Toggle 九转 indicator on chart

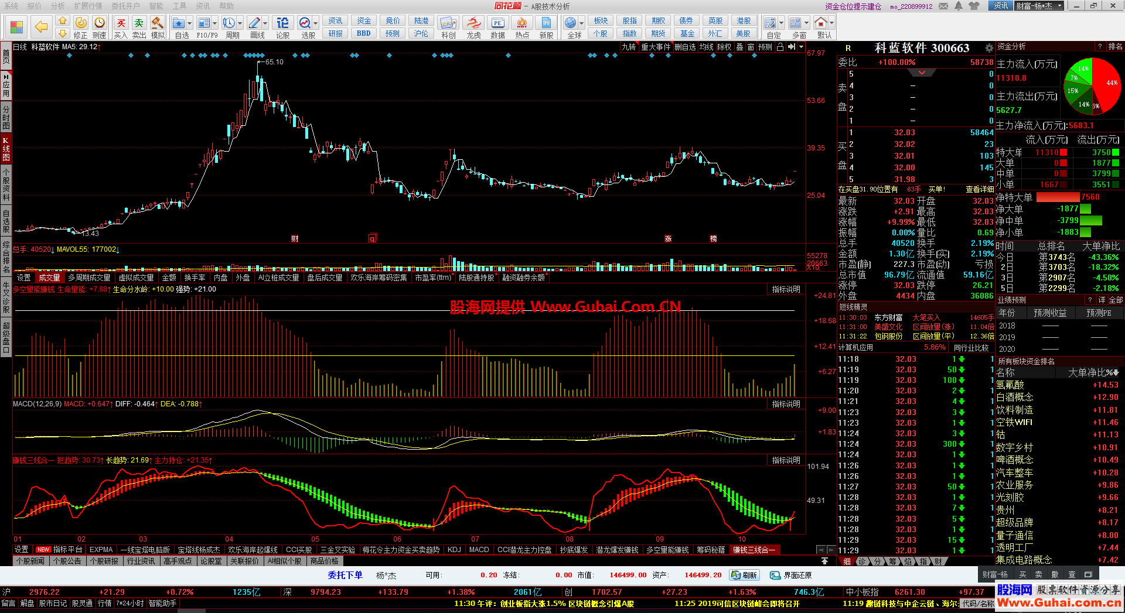pos(629,47)
